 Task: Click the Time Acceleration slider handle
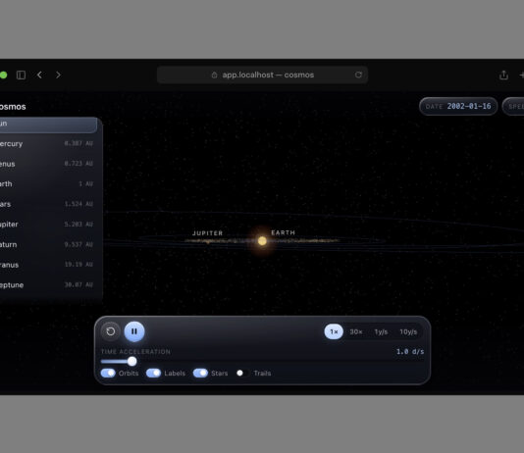click(132, 361)
